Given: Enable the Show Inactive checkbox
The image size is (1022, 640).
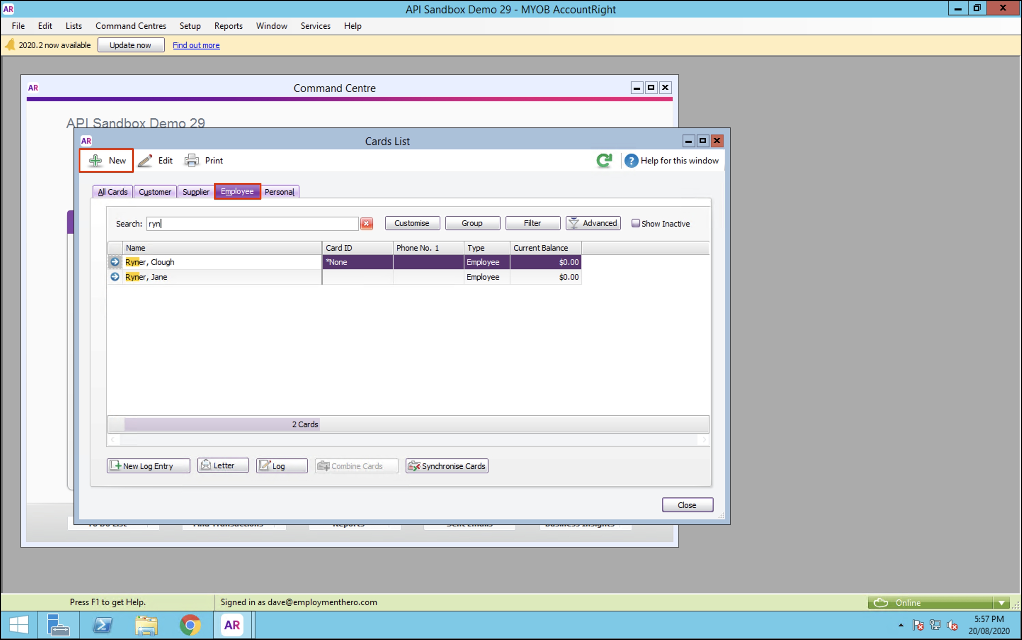Looking at the screenshot, I should [x=635, y=223].
